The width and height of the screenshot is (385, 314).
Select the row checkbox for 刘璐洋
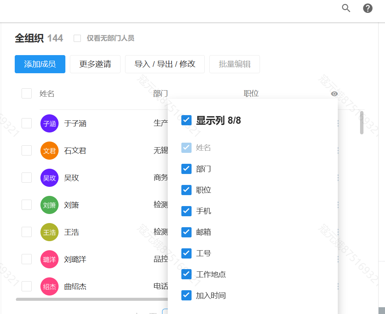click(x=26, y=259)
